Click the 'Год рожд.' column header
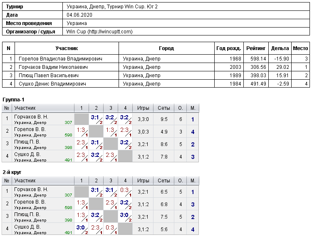This screenshot has height=237, width=312. pos(229,48)
